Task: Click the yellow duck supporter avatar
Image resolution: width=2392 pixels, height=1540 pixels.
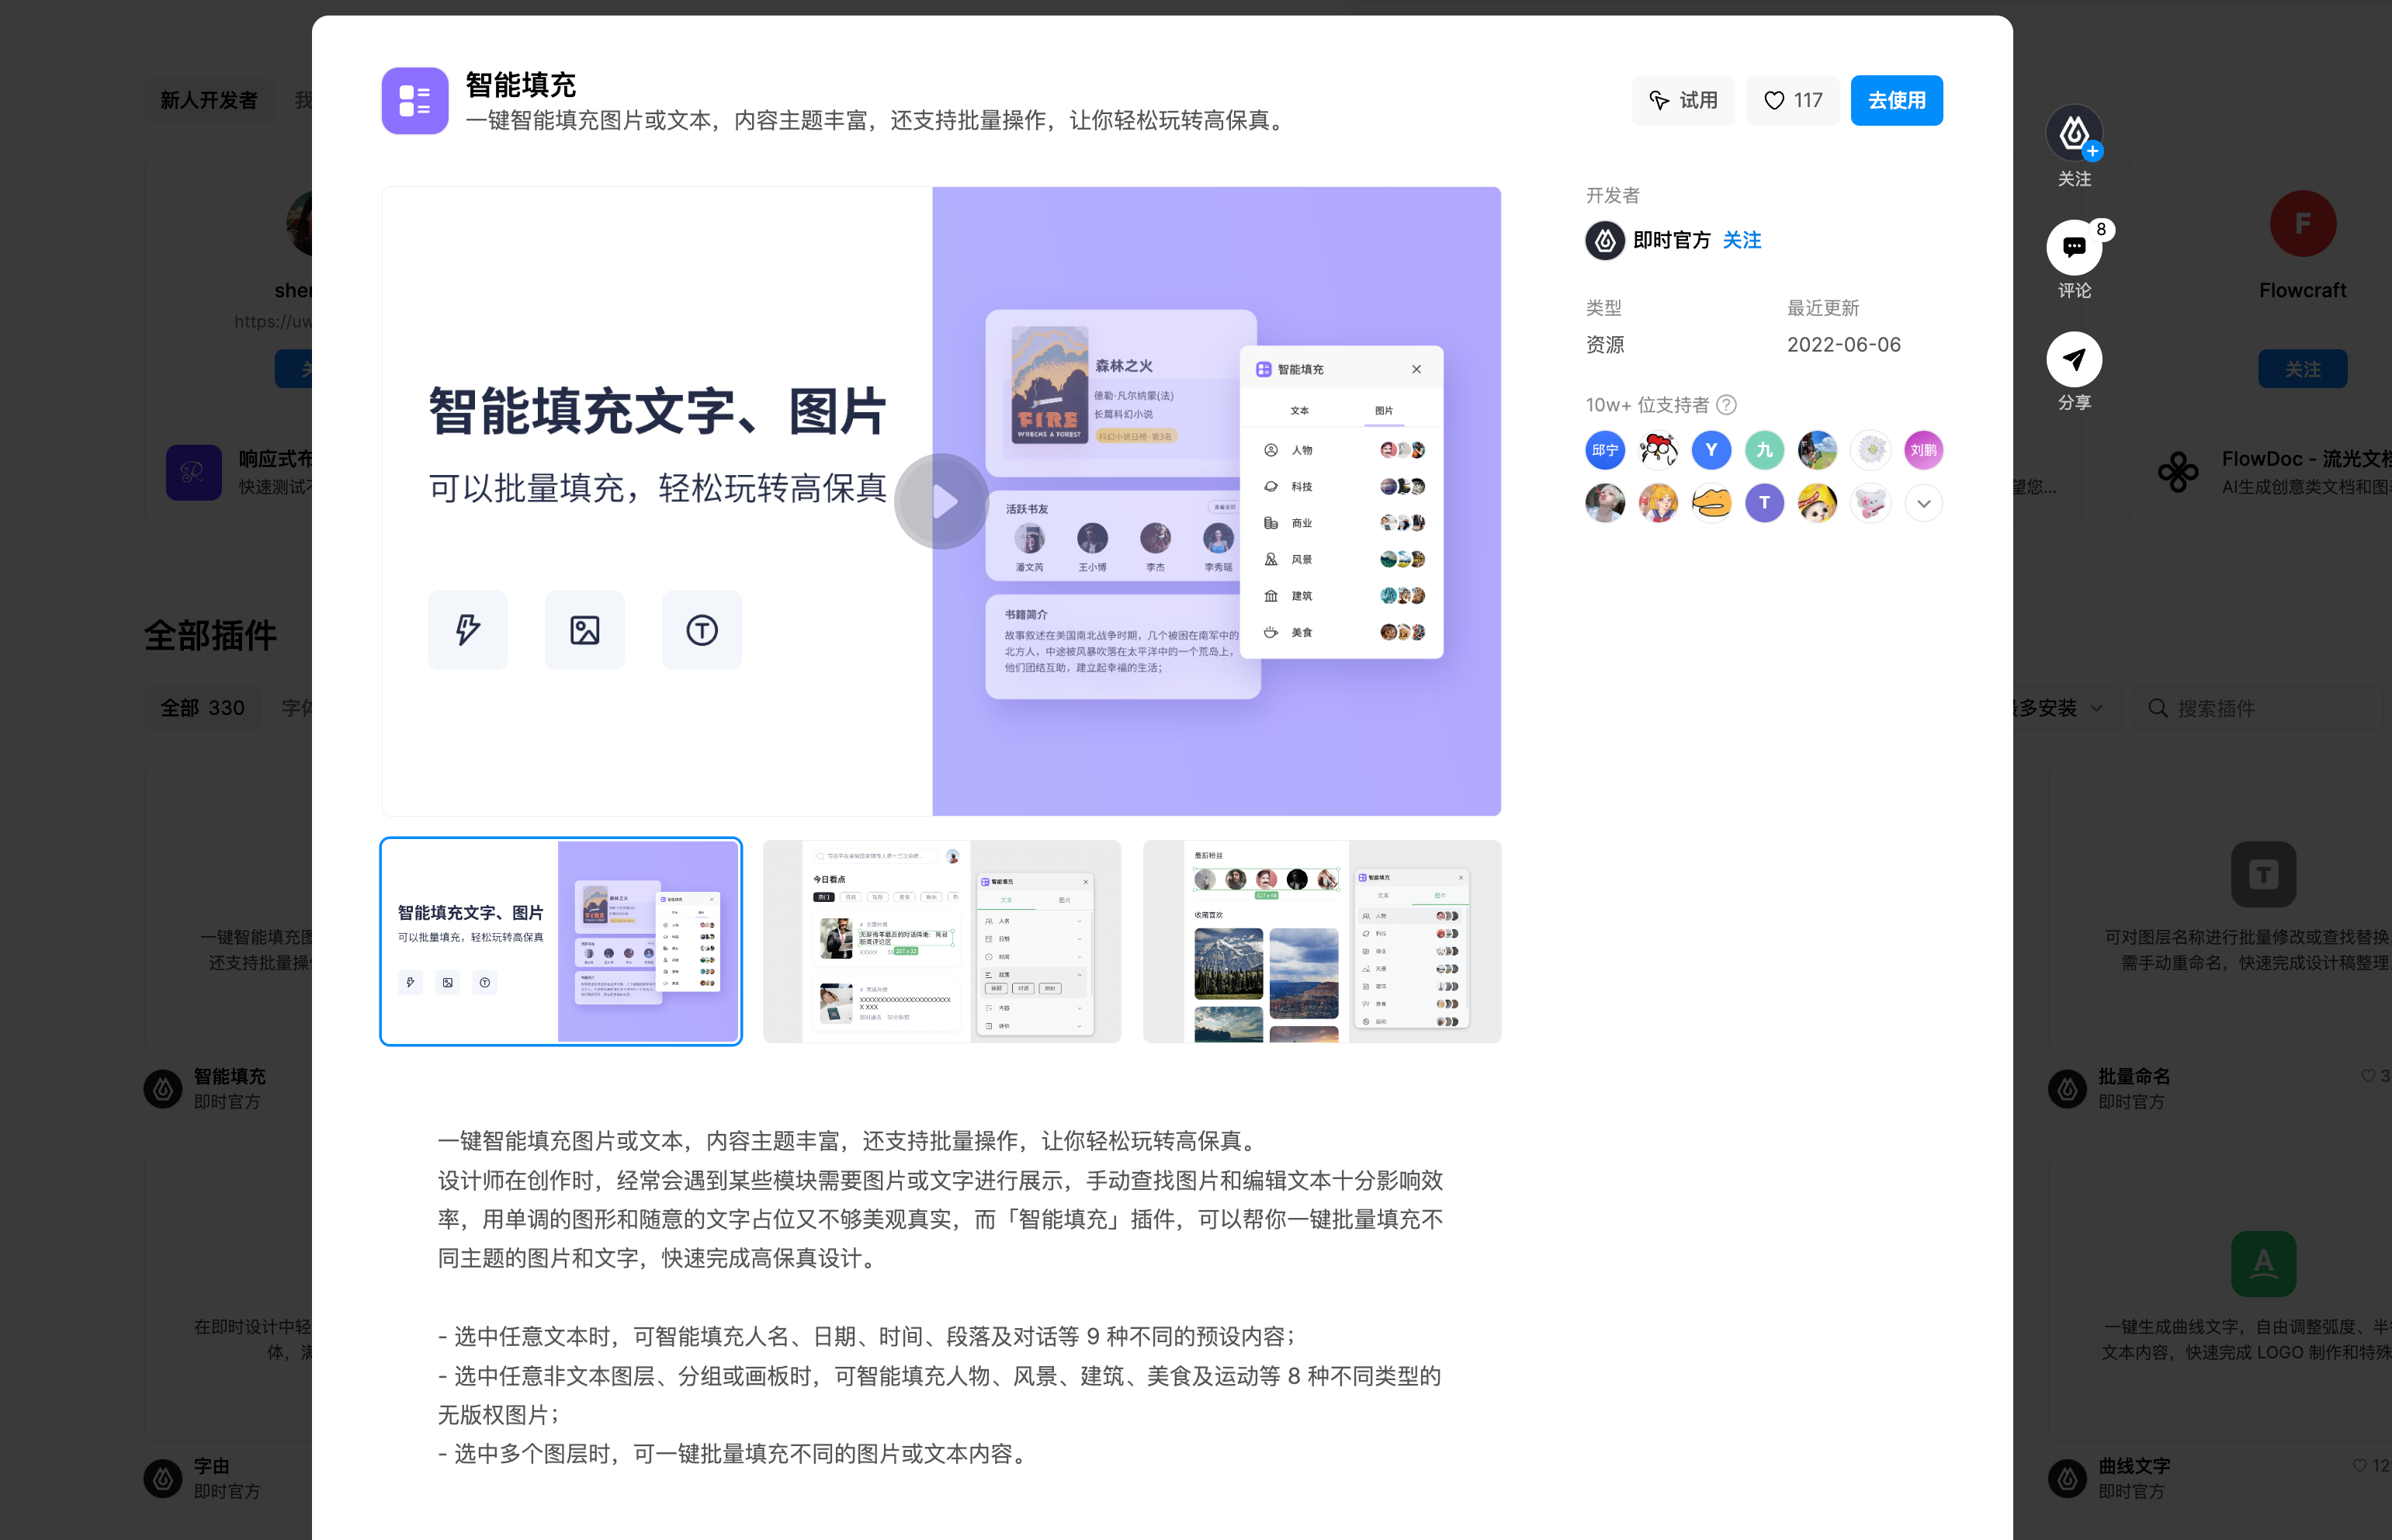Action: tap(1711, 503)
